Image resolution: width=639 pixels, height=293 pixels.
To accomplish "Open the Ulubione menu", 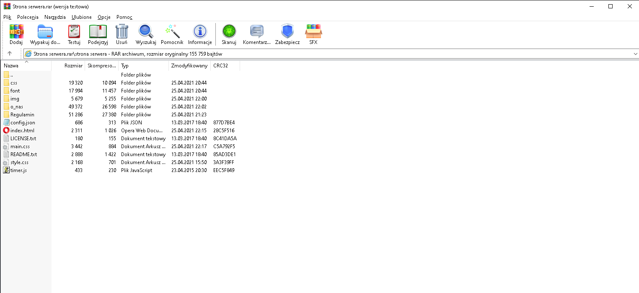I will point(81,17).
